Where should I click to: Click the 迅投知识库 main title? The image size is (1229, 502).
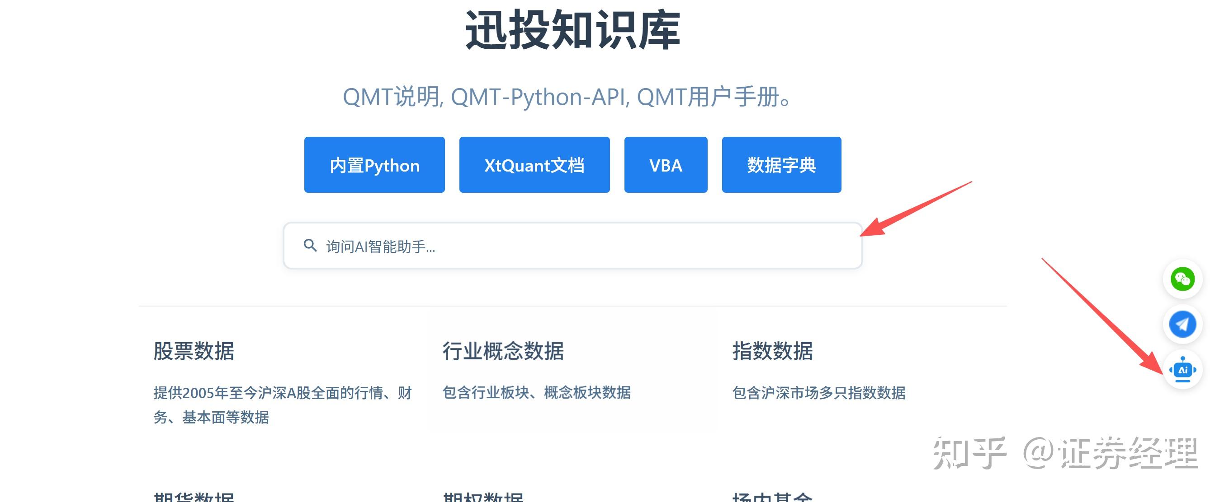[572, 30]
